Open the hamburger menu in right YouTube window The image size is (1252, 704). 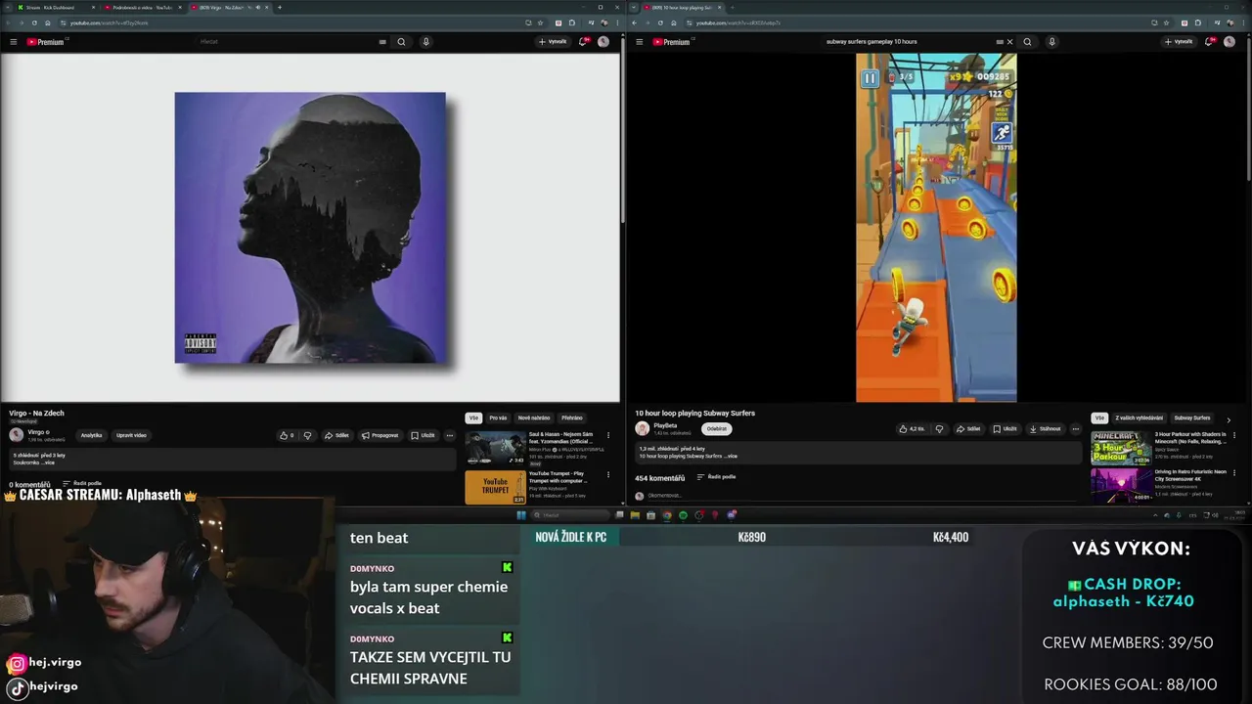click(x=639, y=42)
